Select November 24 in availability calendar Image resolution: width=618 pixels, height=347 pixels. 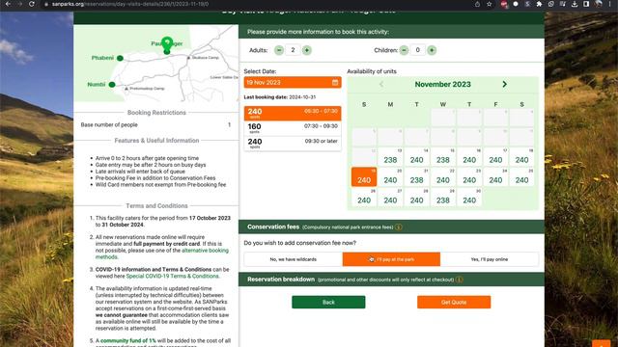pyautogui.click(x=495, y=176)
